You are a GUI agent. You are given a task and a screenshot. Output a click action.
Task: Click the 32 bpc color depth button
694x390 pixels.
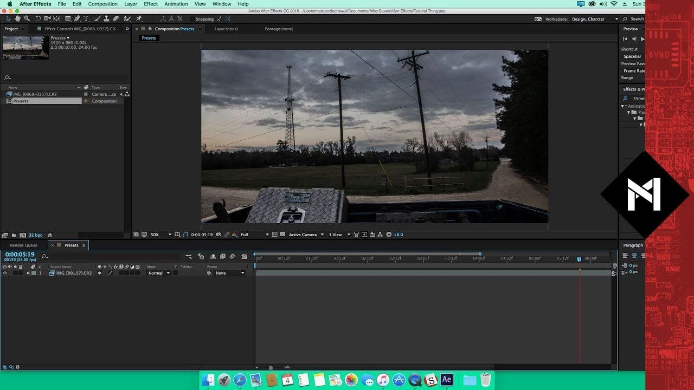(x=35, y=235)
